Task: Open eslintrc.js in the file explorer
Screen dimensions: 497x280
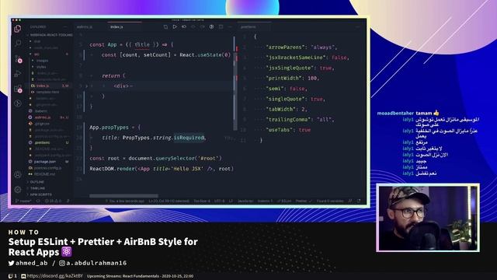Action: coord(43,117)
